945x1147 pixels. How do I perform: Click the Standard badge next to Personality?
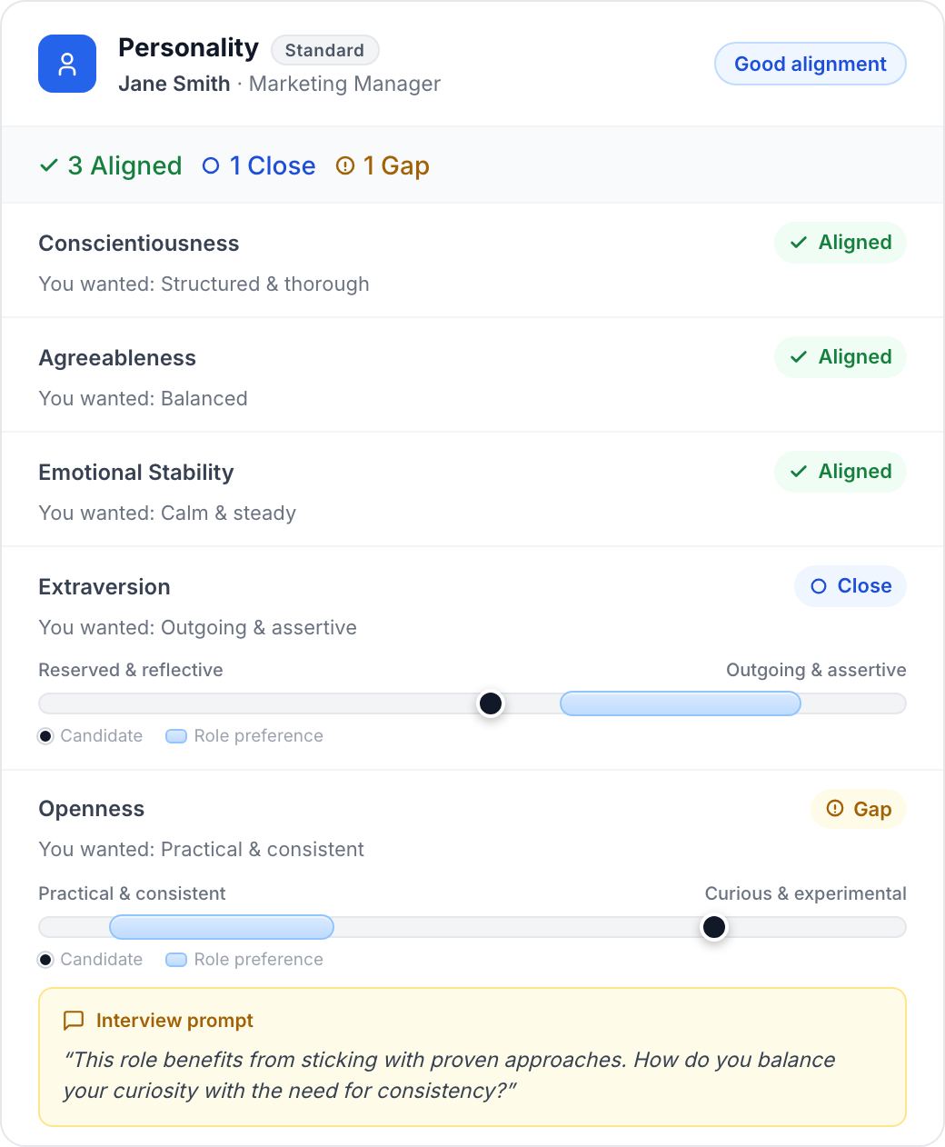point(324,50)
